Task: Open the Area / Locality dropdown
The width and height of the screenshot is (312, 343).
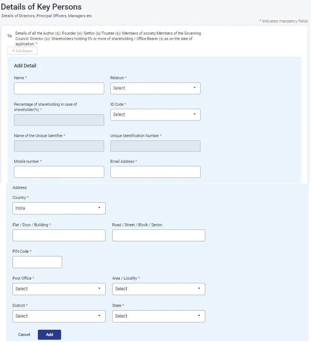Action: click(x=159, y=289)
